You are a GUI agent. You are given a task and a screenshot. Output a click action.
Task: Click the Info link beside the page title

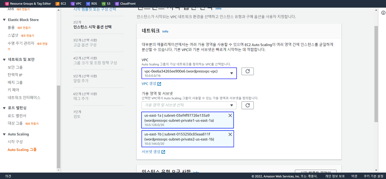click(x=218, y=9)
